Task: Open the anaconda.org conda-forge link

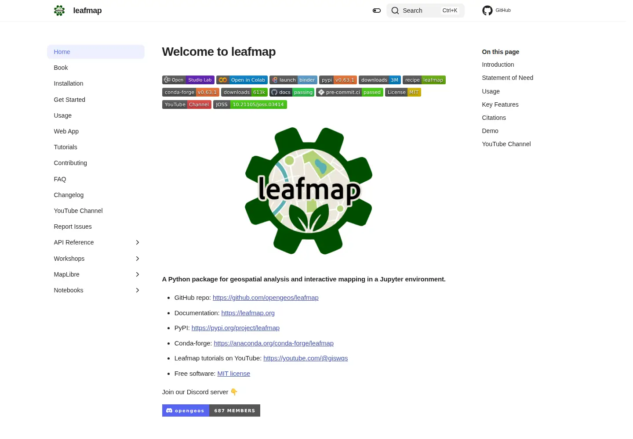Action: point(274,343)
